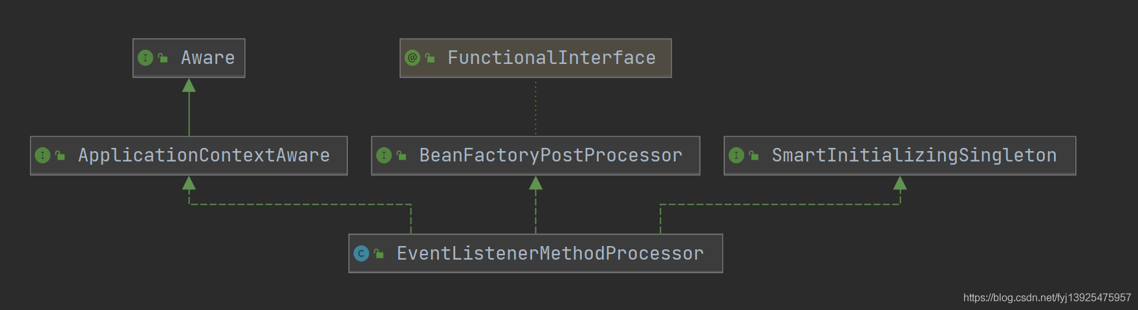Image resolution: width=1138 pixels, height=310 pixels.
Task: Select the FunctionalInterface annotation node
Action: (x=536, y=58)
